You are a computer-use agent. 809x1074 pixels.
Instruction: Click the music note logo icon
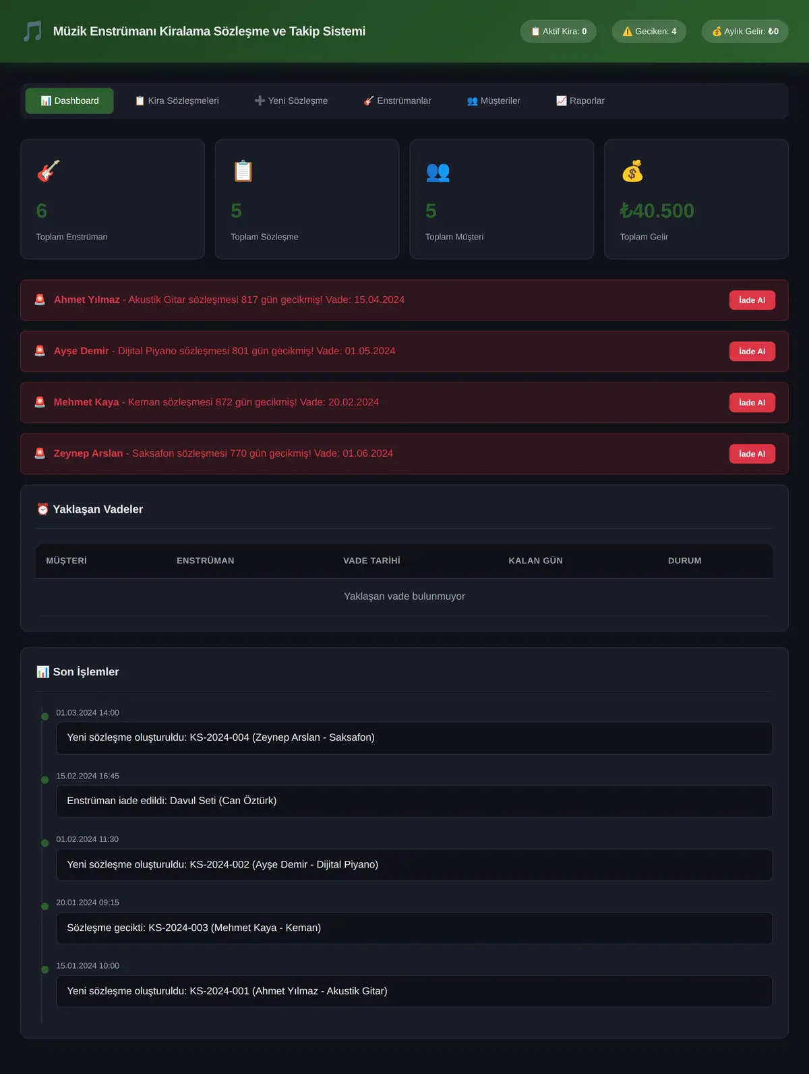pos(32,31)
